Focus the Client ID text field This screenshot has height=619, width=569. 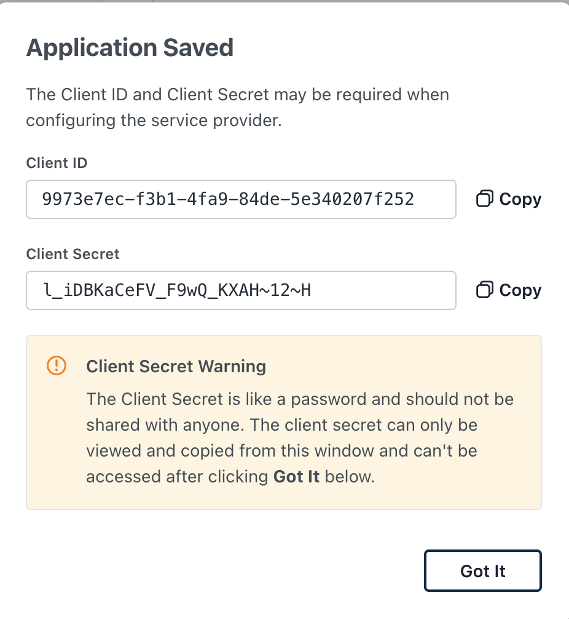click(x=241, y=199)
